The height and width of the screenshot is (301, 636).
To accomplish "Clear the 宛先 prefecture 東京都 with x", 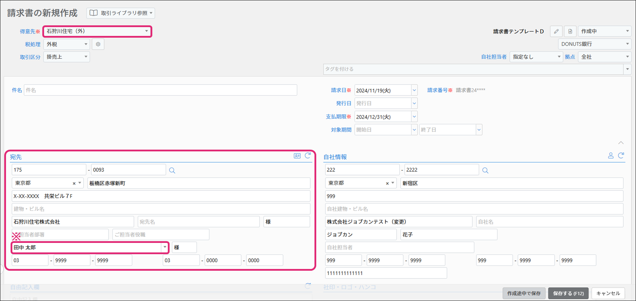I will point(74,183).
